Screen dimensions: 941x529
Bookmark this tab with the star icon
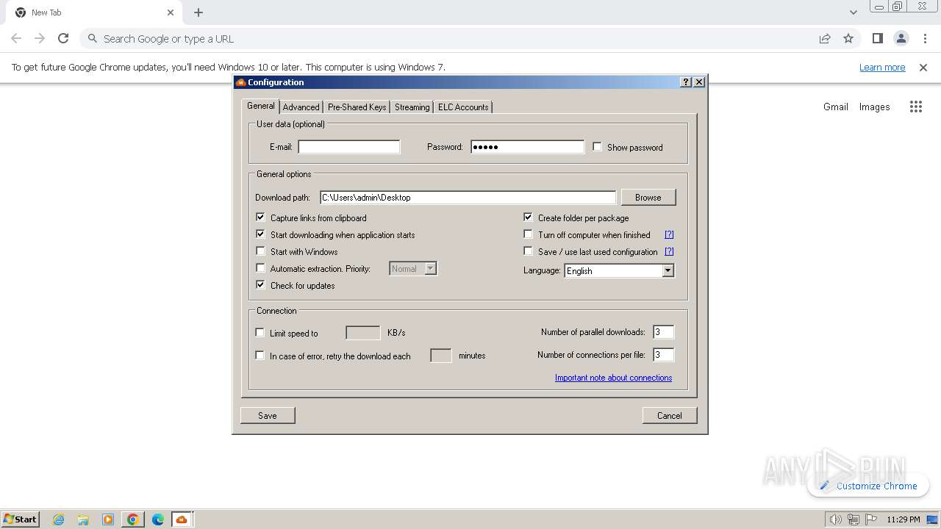coord(848,38)
